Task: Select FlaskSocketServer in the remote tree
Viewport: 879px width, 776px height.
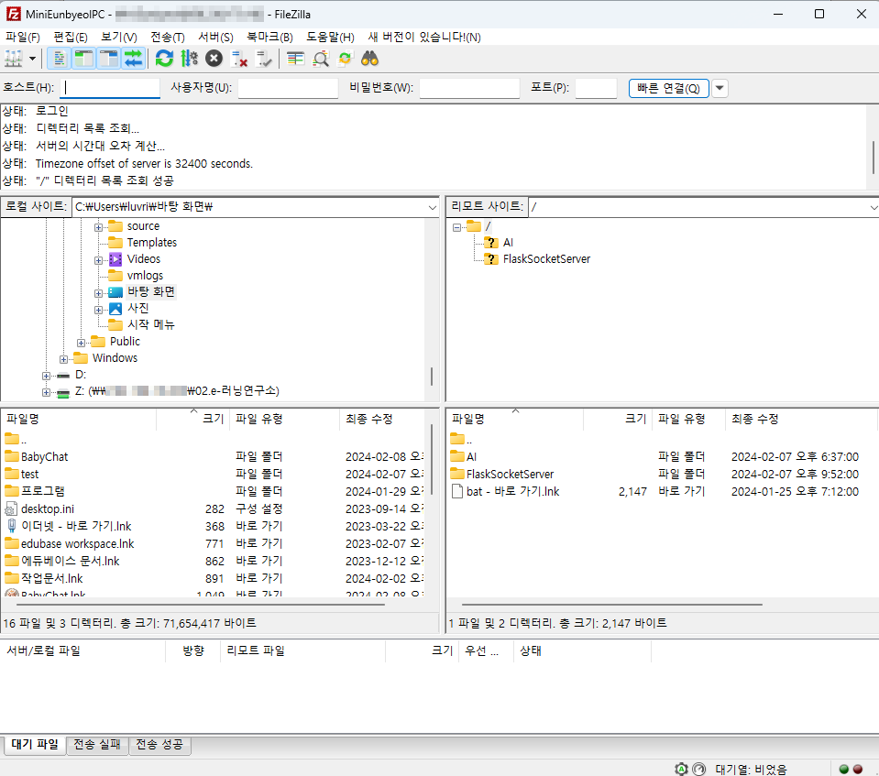Action: (546, 259)
